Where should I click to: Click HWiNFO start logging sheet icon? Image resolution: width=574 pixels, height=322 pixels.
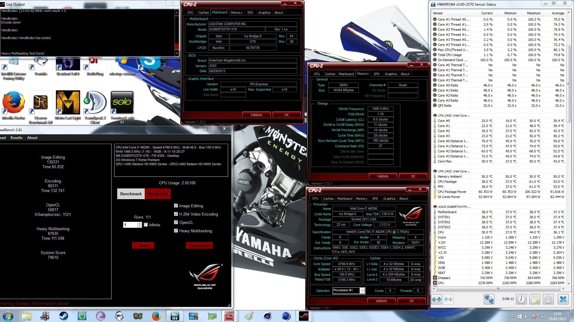[x=535, y=299]
